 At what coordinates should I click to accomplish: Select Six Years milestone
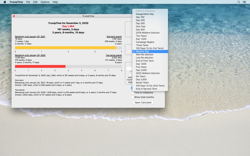click(150, 76)
